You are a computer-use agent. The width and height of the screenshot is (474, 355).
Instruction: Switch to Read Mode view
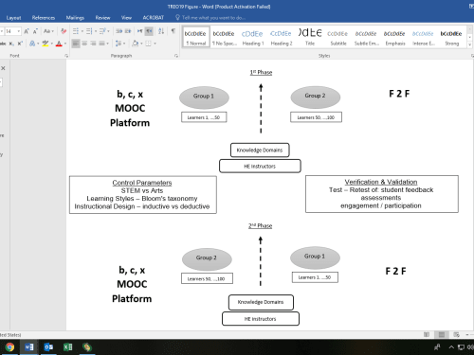[427, 334]
